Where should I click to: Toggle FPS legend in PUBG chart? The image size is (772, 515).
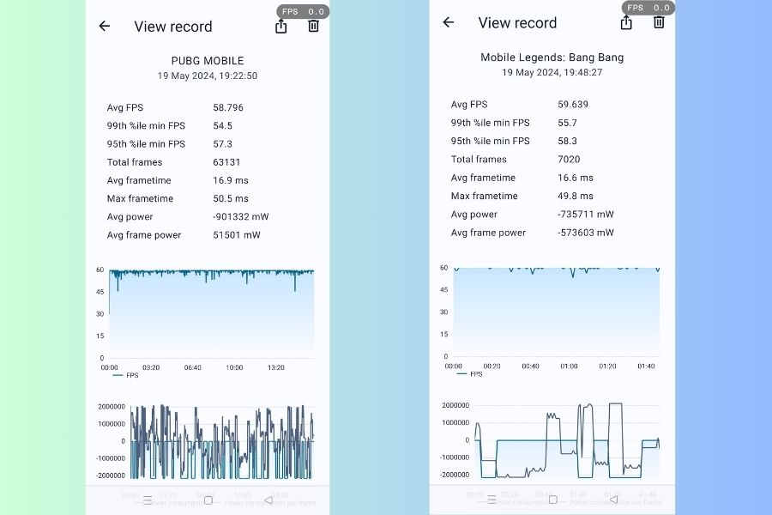tap(125, 376)
